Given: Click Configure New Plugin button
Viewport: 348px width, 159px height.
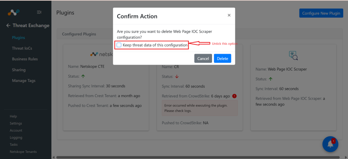Looking at the screenshot, I should (x=321, y=13).
